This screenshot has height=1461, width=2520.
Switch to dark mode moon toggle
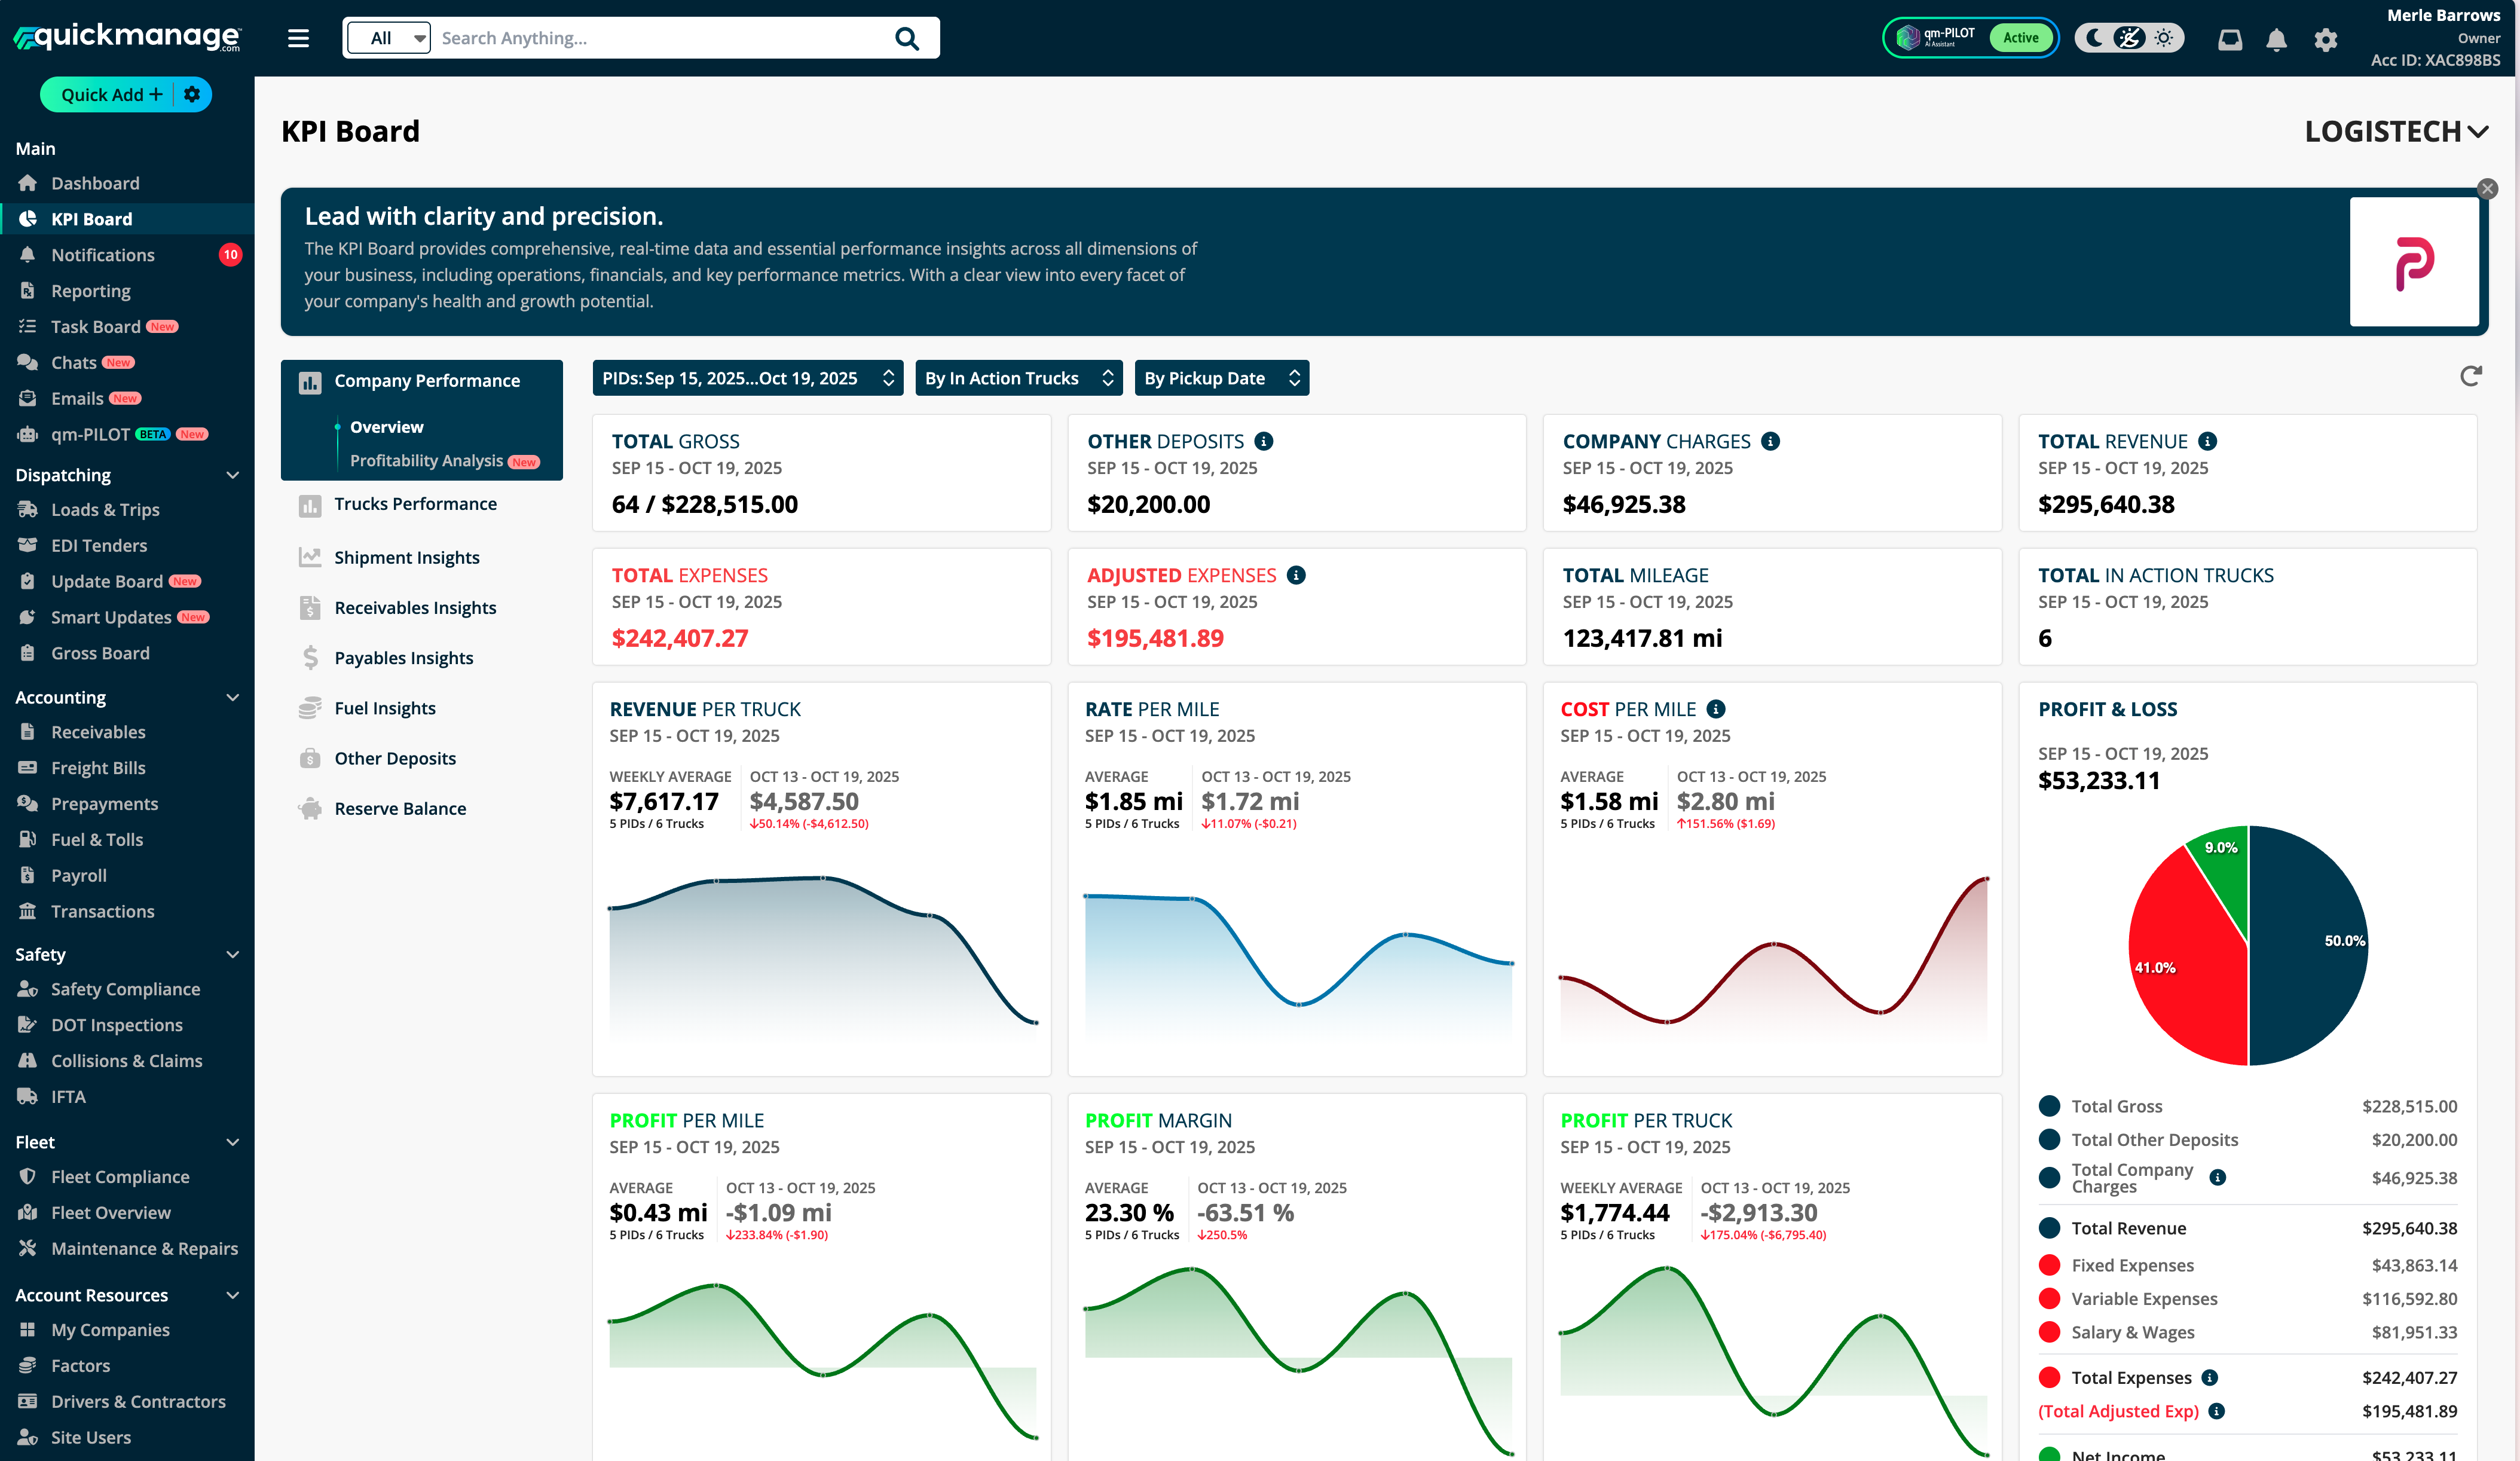(2094, 38)
